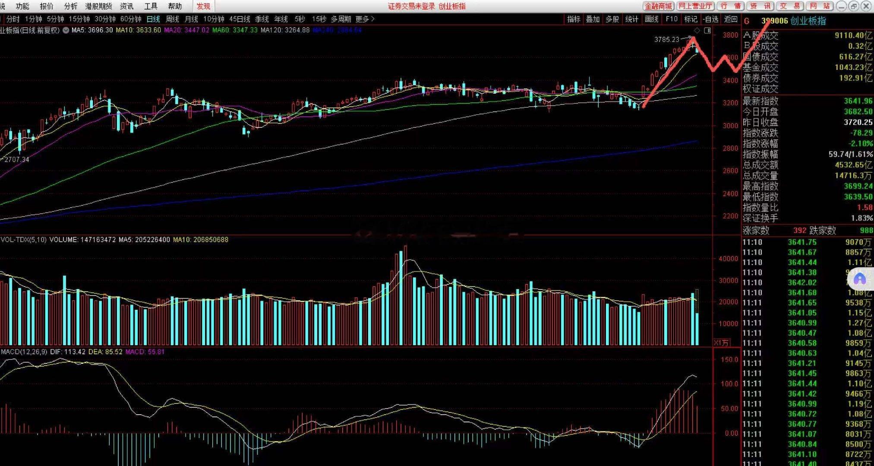
Task: Click the floating assistant avatar icon
Action: [x=860, y=279]
